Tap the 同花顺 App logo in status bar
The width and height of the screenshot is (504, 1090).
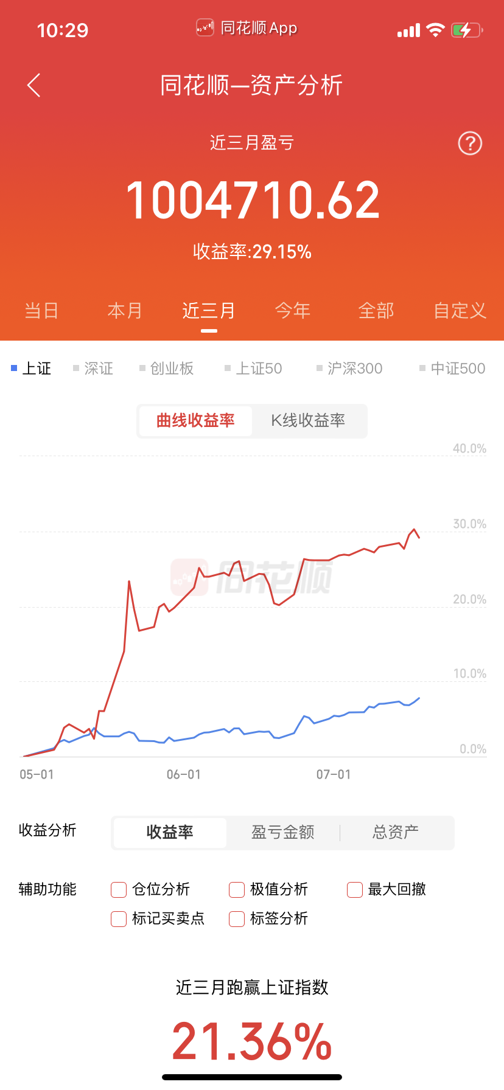(205, 27)
